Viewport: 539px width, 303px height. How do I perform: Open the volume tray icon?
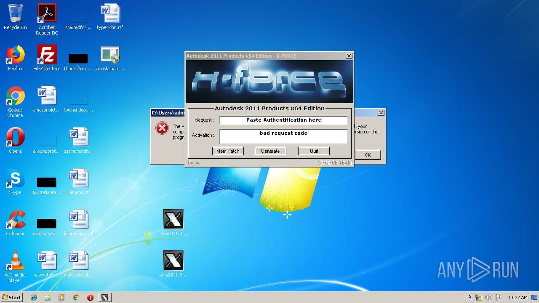[x=489, y=298]
